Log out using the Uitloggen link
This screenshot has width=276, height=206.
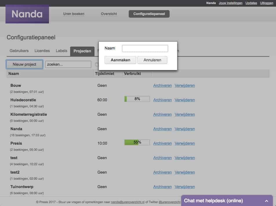266,3
